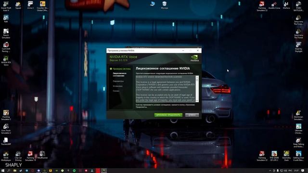Open the notification center

point(303,171)
